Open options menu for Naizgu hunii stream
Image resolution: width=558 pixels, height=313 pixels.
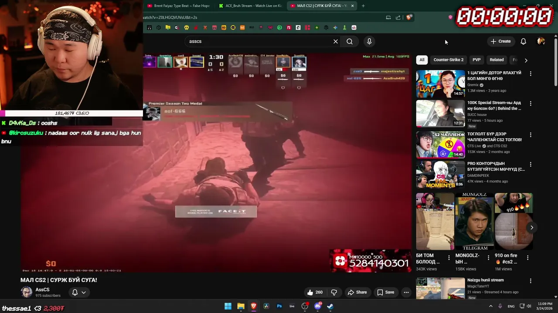coord(531,281)
